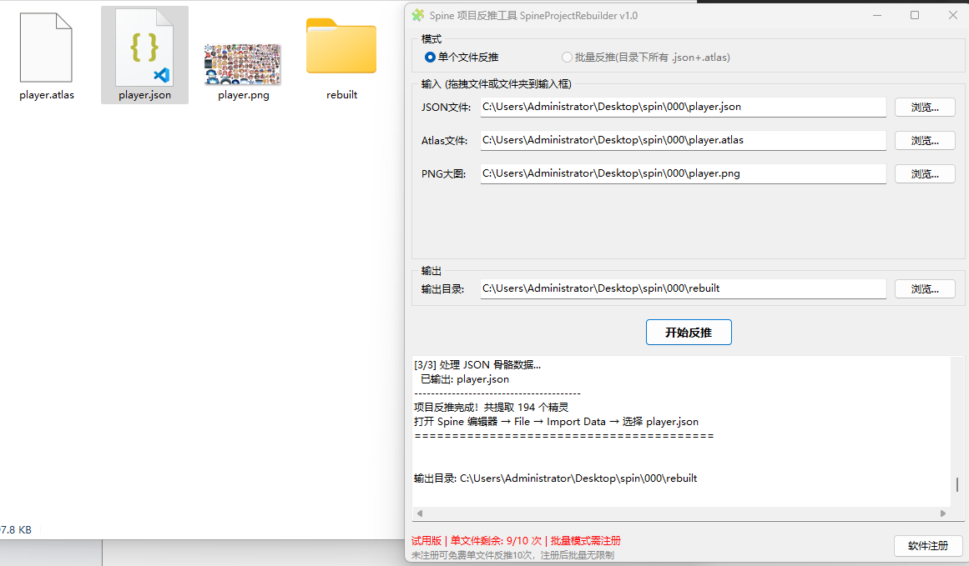Click the log scroll-left arrow
The height and width of the screenshot is (566, 969).
tap(420, 513)
